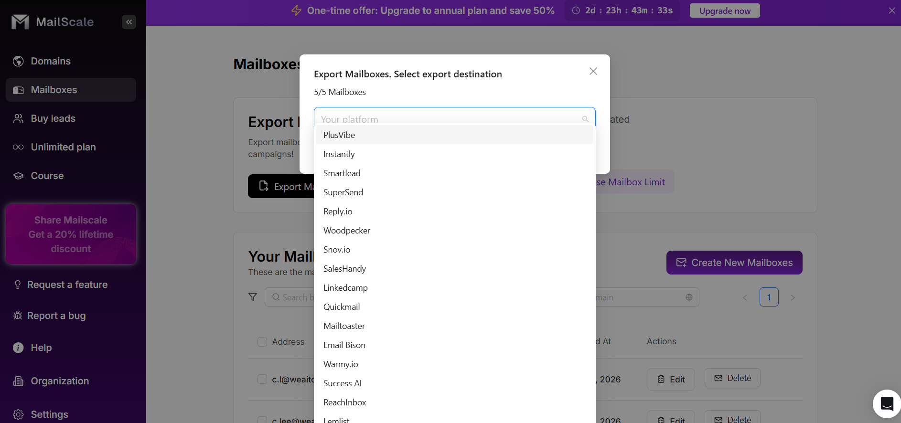Click the MailScale logo icon
The width and height of the screenshot is (901, 423).
click(x=20, y=22)
